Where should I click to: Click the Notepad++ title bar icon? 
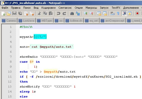[2, 3]
